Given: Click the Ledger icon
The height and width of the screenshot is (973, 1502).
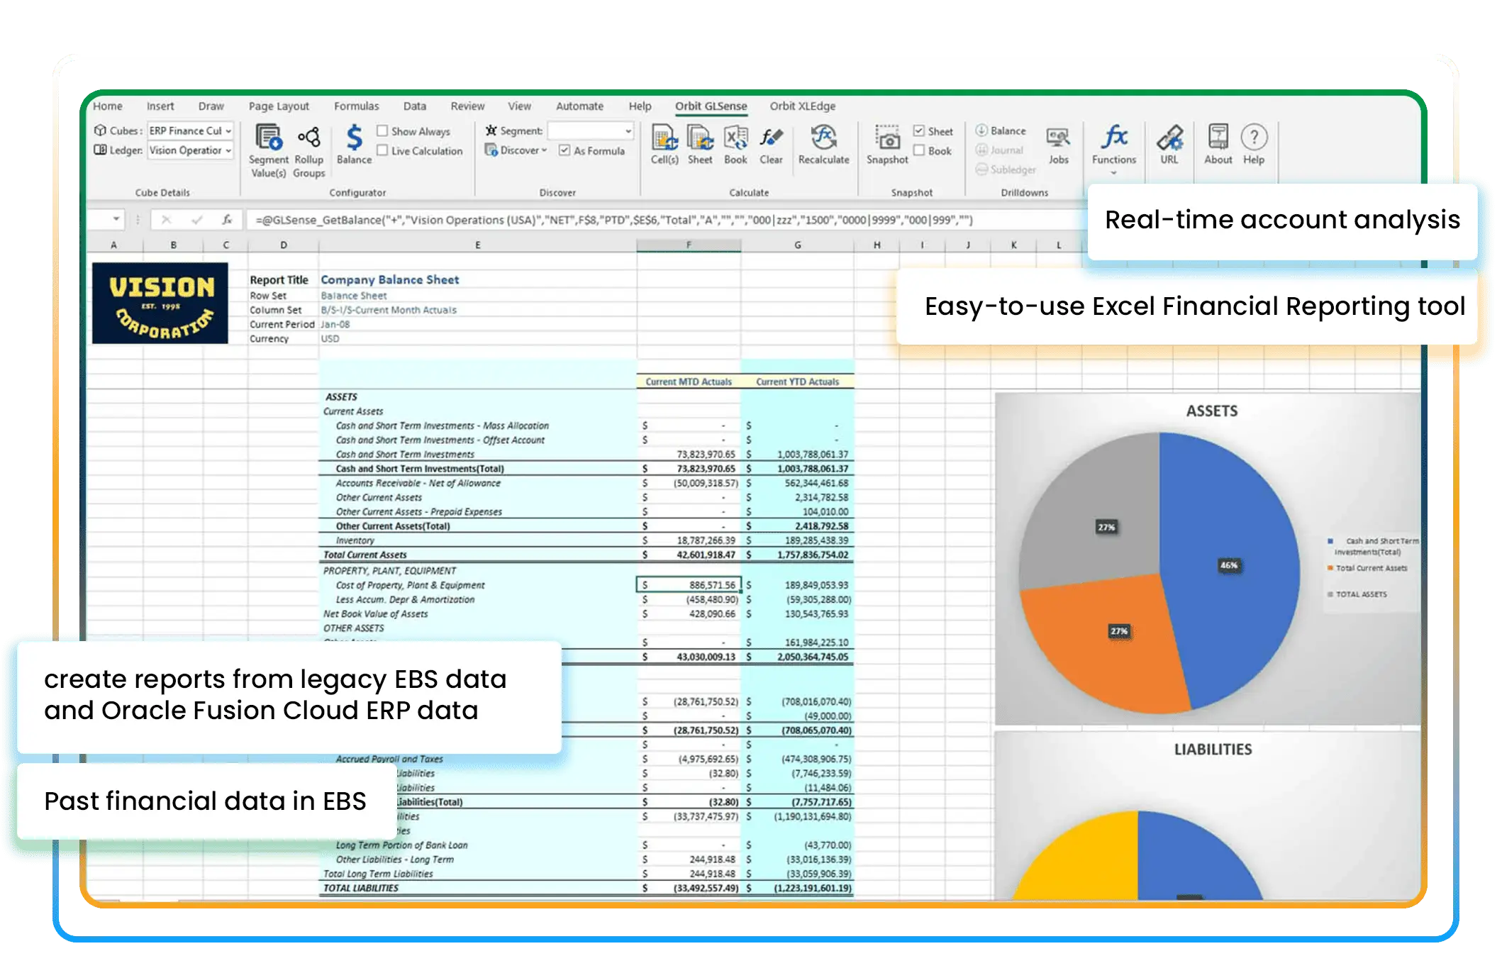Looking at the screenshot, I should tap(100, 150).
